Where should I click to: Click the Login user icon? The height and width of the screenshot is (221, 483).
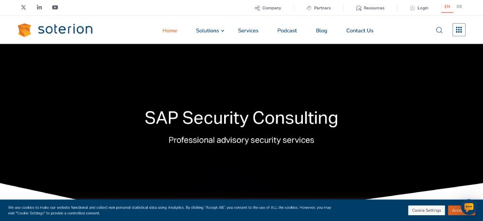click(412, 8)
